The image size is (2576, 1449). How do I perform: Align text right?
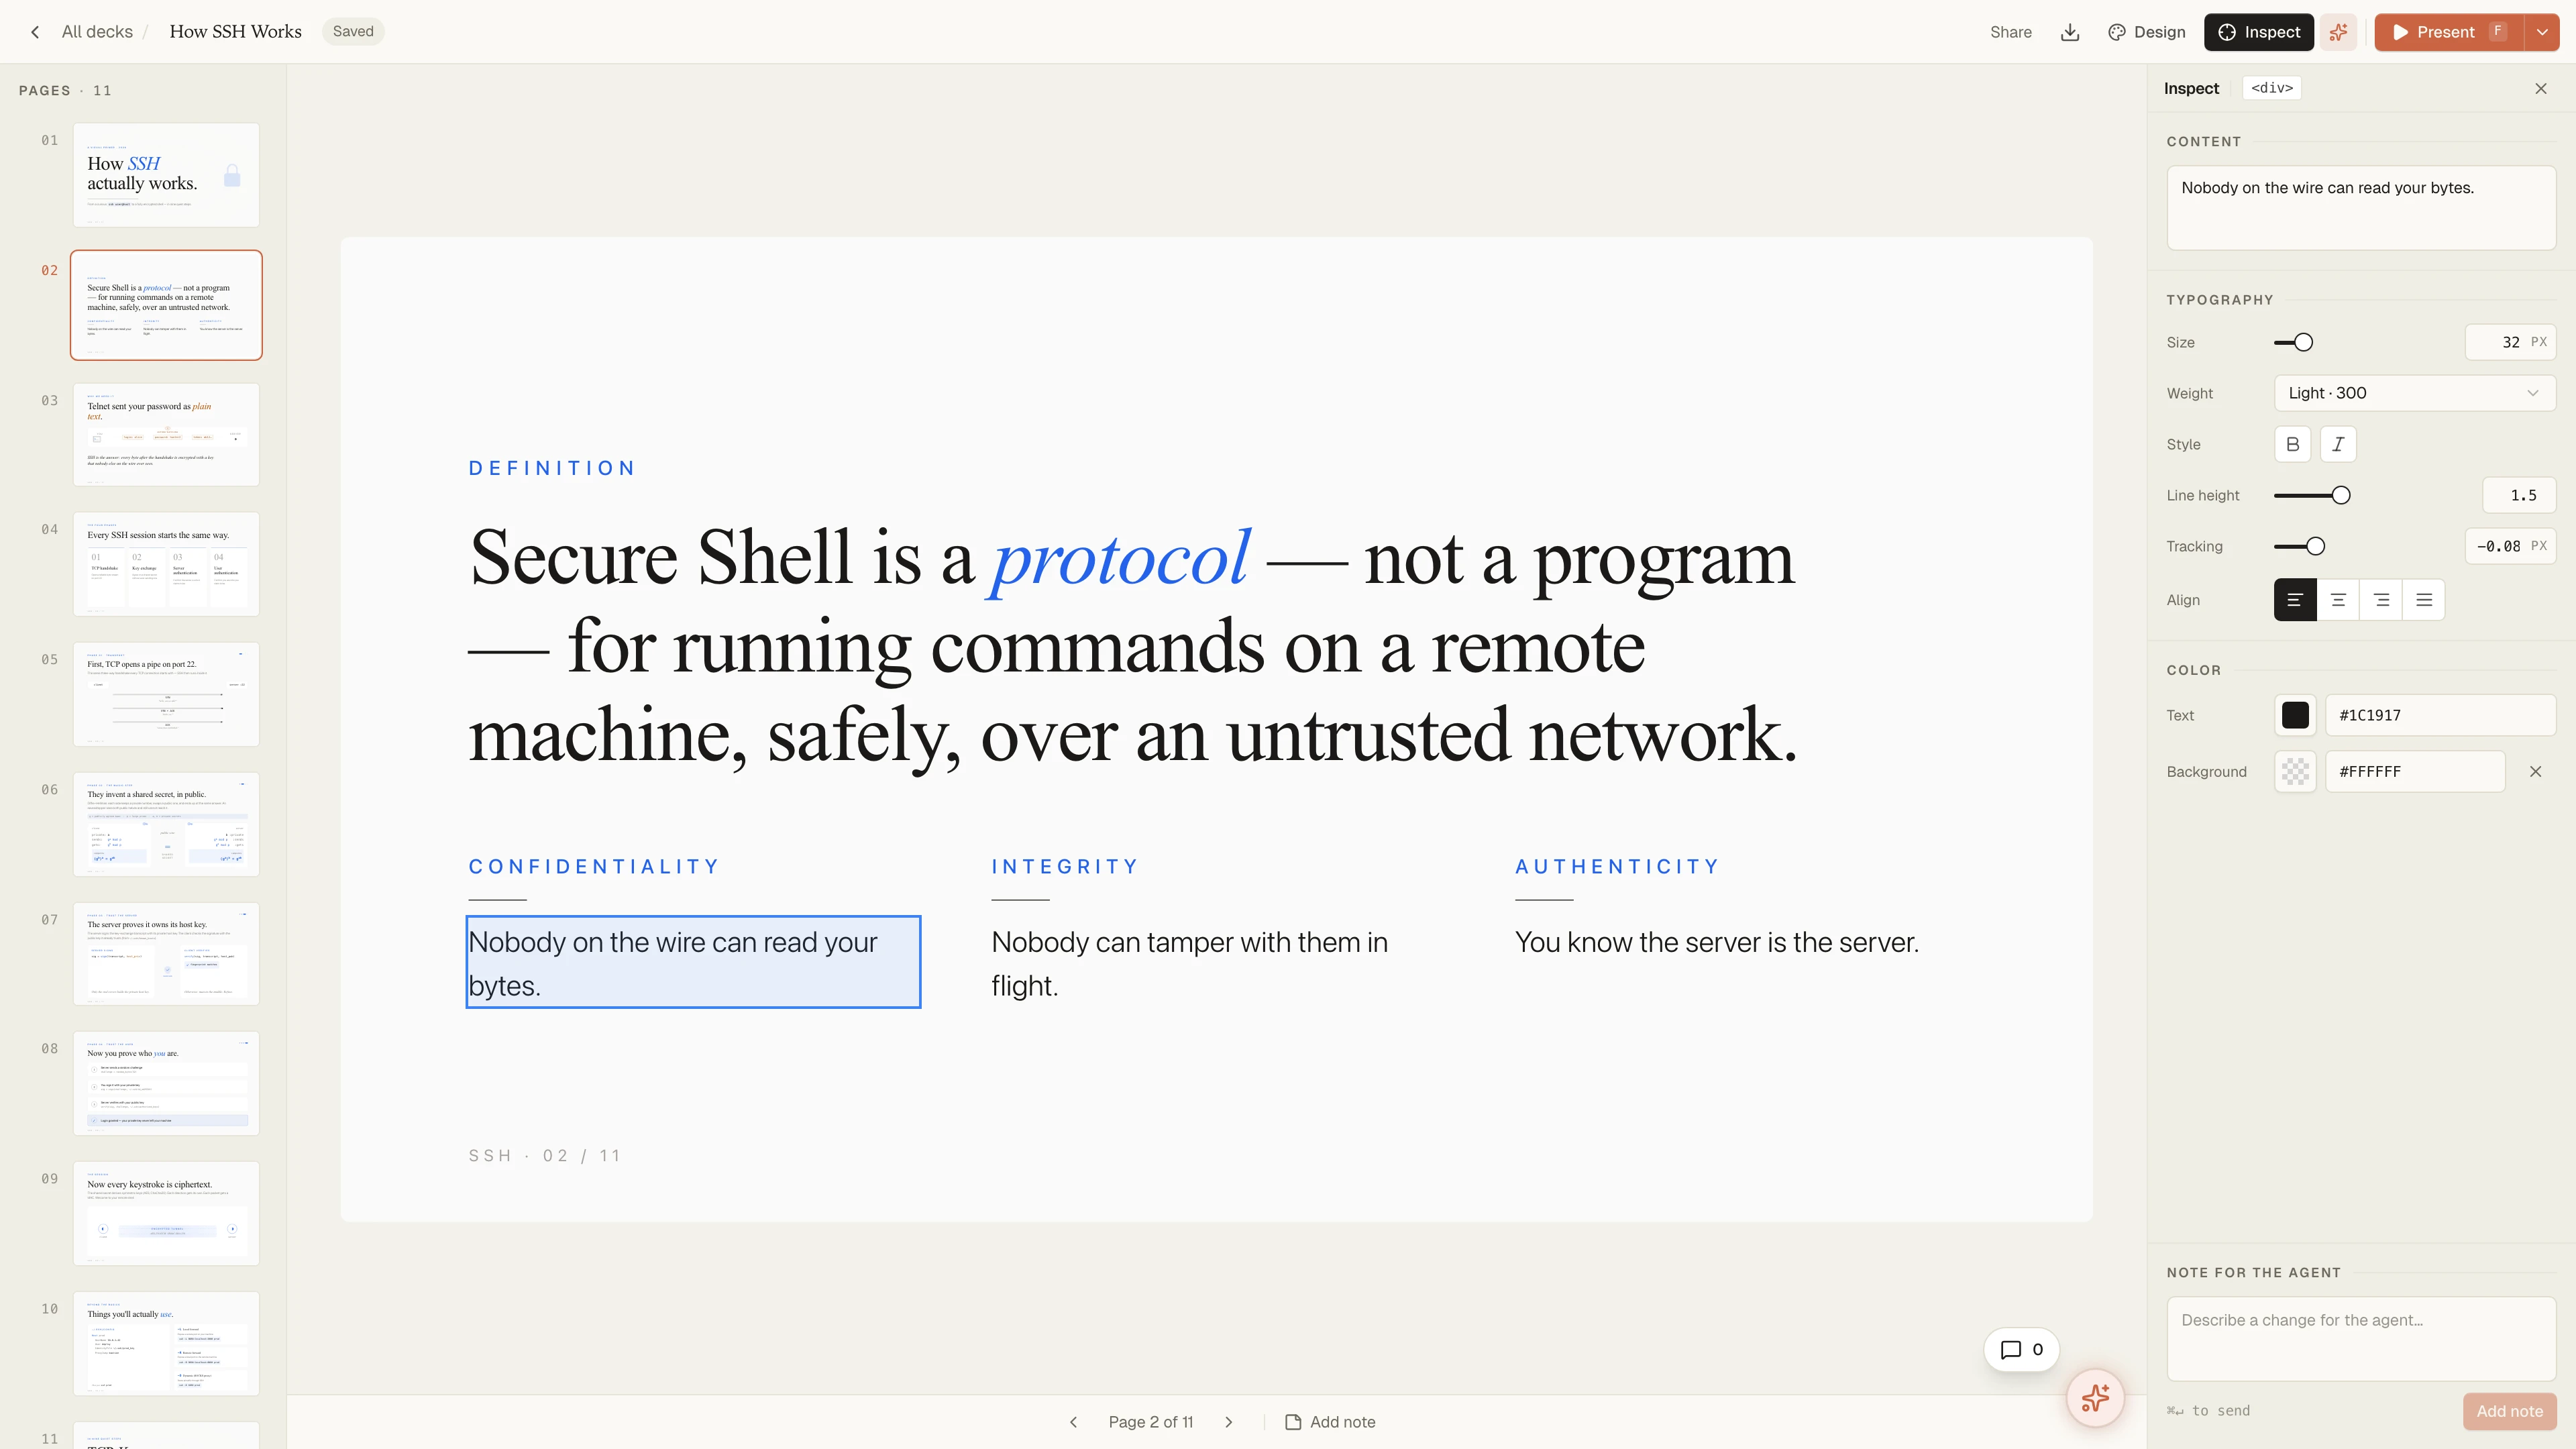coord(2381,600)
